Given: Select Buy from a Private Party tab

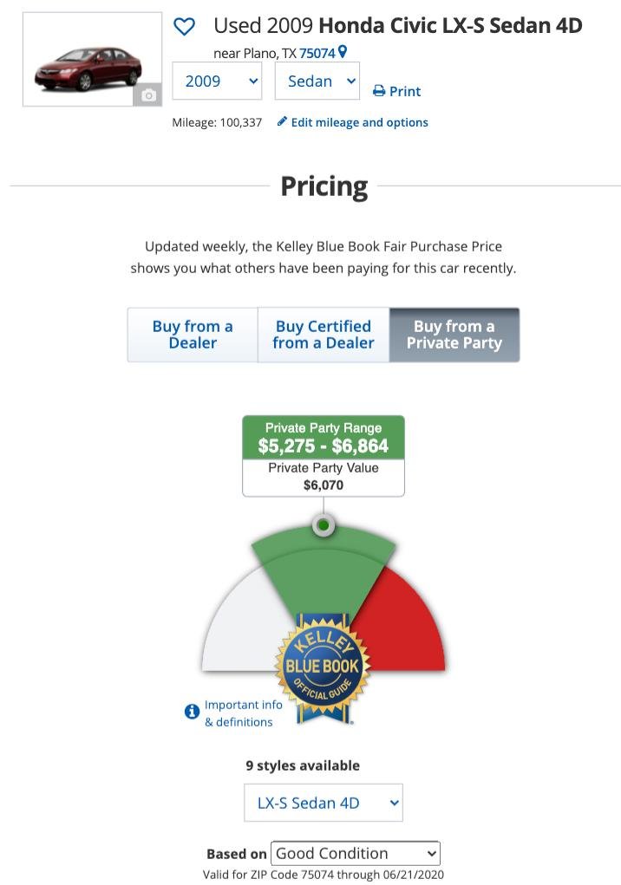Looking at the screenshot, I should [454, 335].
